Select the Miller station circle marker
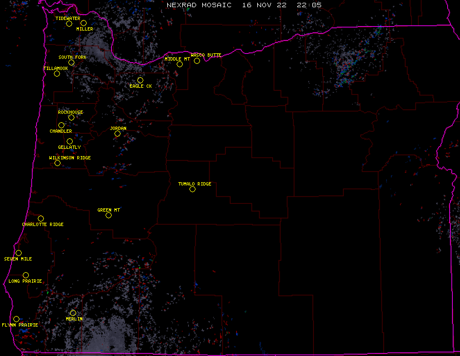 tap(83, 23)
